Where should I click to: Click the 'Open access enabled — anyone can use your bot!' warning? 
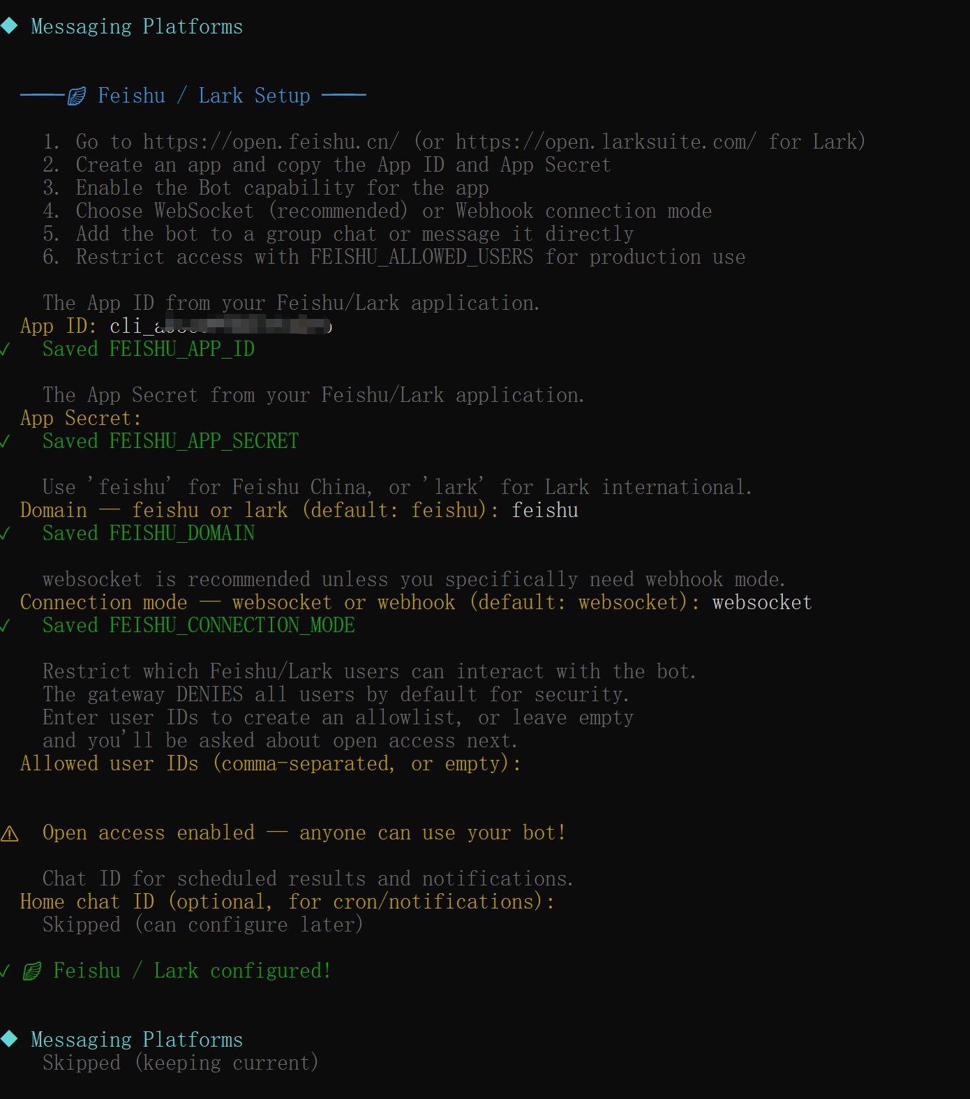[304, 832]
